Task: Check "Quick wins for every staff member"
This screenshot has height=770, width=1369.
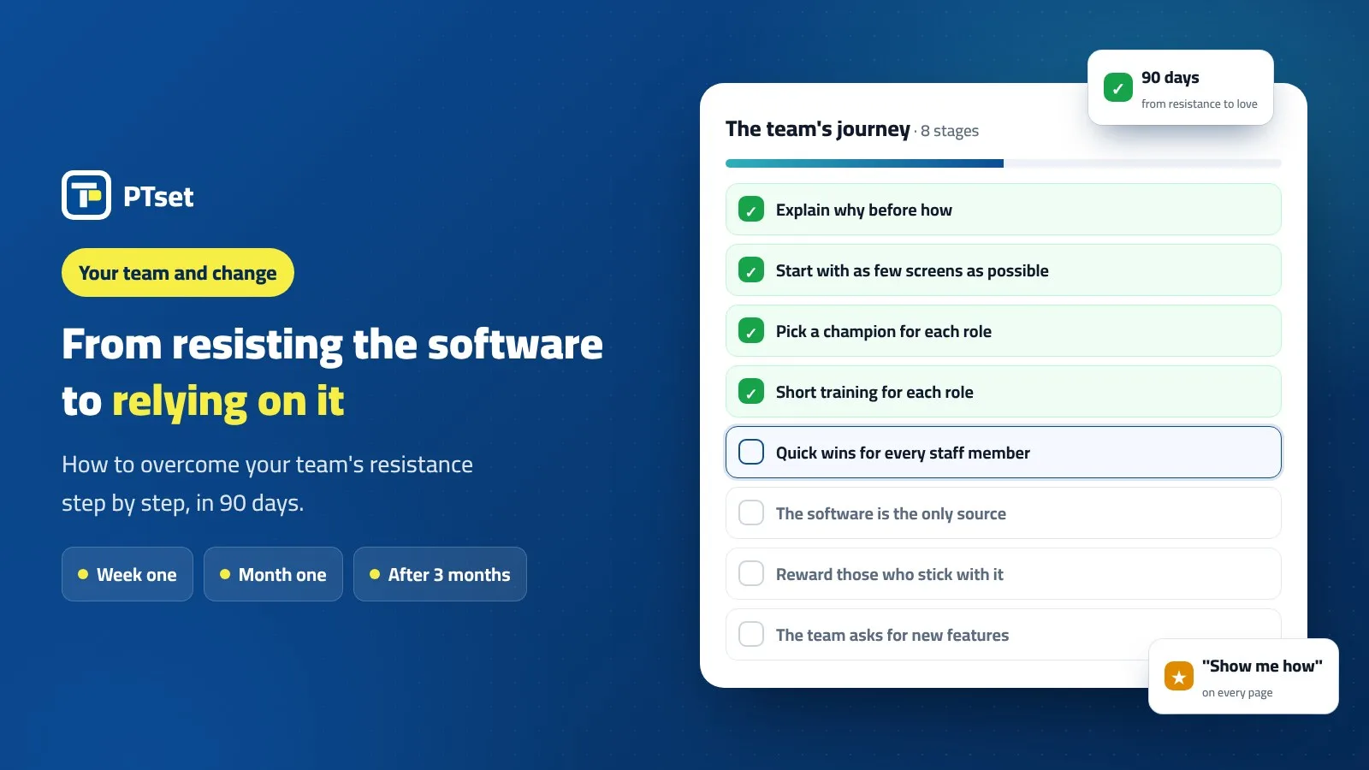Action: coord(751,452)
